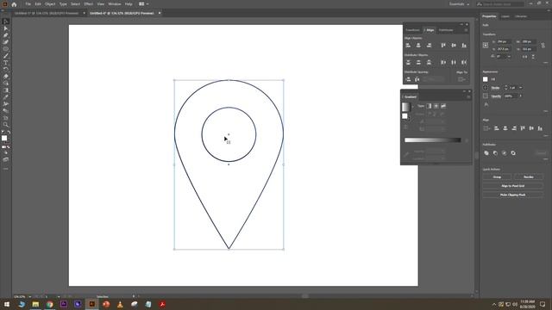Click Exclude in Properties Pathfinder section

513,153
